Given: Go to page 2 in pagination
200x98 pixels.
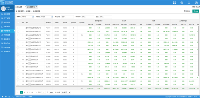Looking at the screenshot, I should coord(24,92).
